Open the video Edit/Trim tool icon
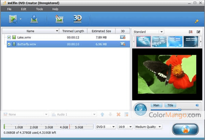The height and width of the screenshot is (140, 205). pyautogui.click(x=59, y=19)
